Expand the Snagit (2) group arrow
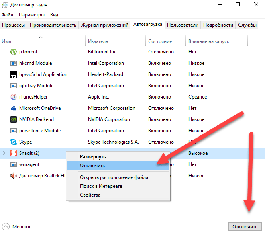 pos(4,153)
